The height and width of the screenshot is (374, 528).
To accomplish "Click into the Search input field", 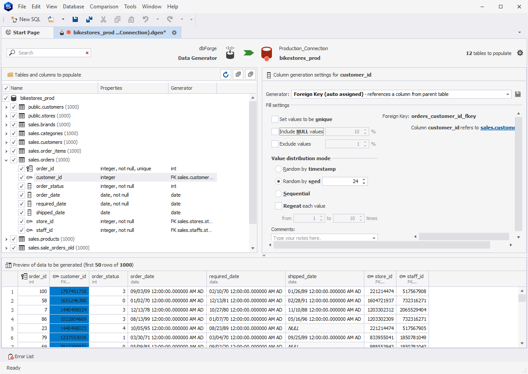I will coord(49,53).
